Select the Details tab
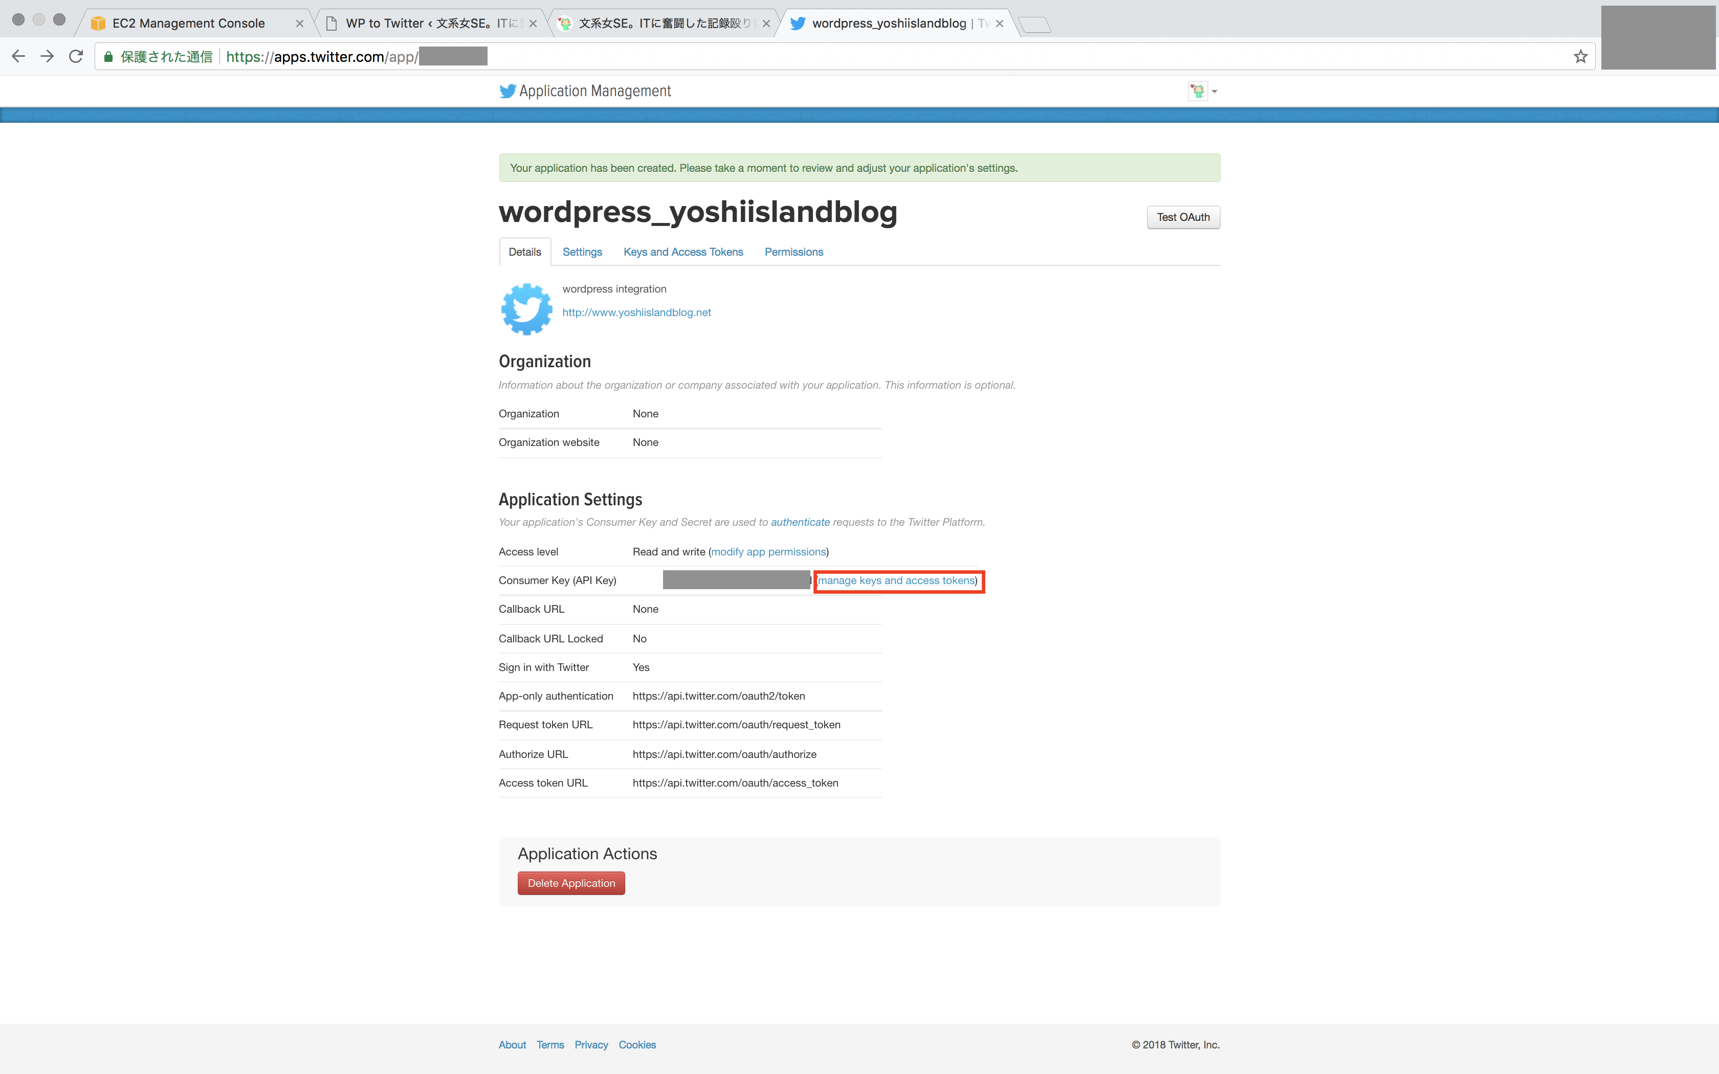This screenshot has height=1074, width=1719. point(525,252)
